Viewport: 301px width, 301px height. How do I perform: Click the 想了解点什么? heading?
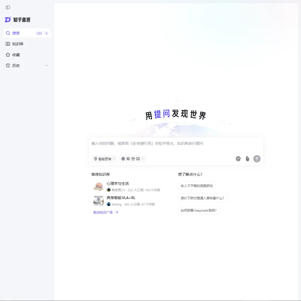click(x=190, y=174)
